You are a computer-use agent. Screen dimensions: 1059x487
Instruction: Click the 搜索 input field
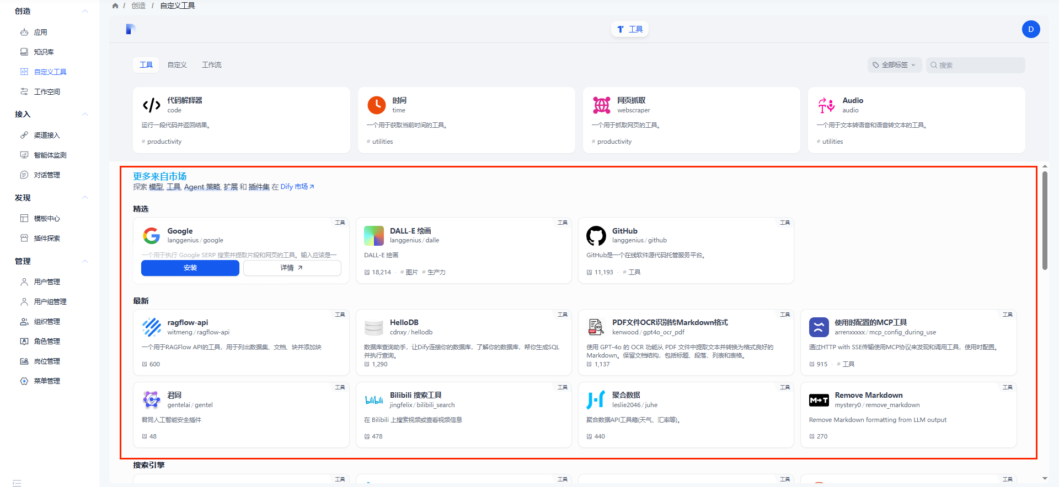click(976, 65)
